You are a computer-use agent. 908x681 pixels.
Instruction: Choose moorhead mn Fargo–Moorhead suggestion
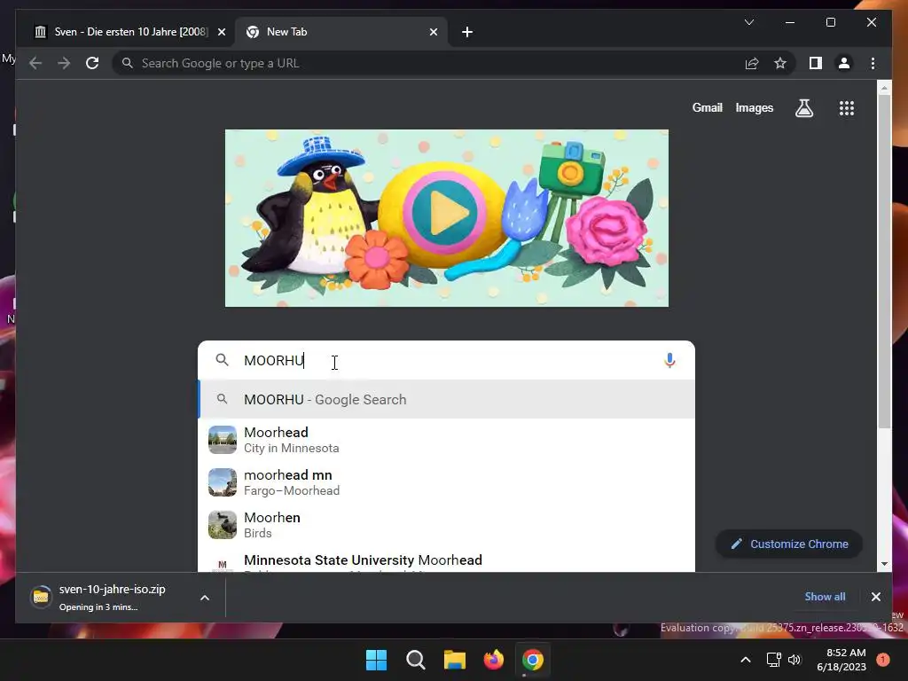tap(446, 482)
